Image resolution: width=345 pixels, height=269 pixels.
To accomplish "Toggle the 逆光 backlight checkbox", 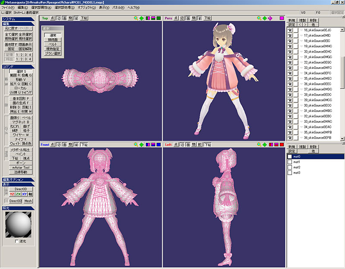I will 16,241.
